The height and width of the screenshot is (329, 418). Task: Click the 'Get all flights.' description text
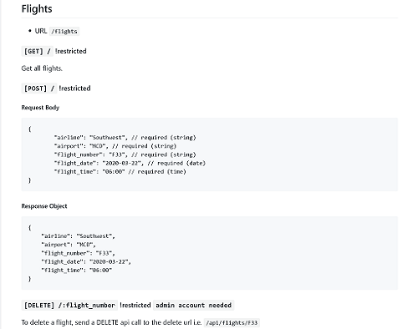[42, 68]
